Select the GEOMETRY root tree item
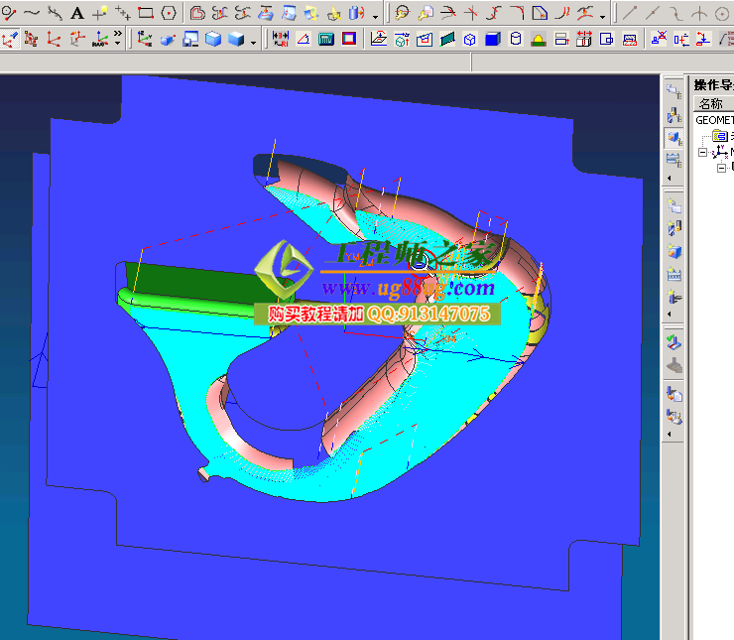Image resolution: width=734 pixels, height=640 pixels. 714,119
